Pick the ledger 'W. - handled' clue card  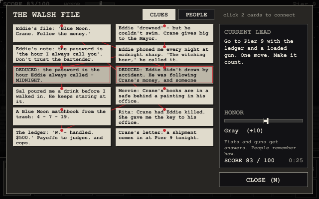[x=62, y=137]
